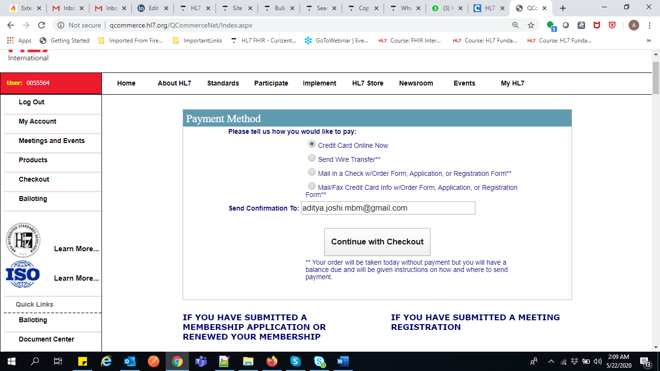Click browser Back arrow
660x371 pixels.
11,25
